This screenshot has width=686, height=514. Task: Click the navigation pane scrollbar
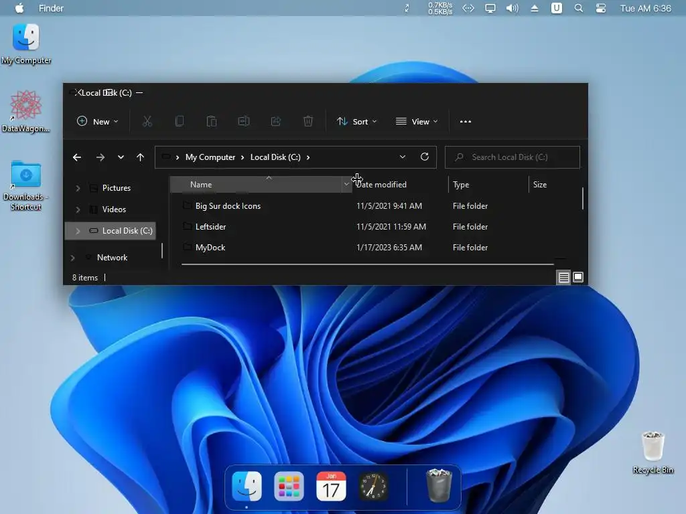pyautogui.click(x=162, y=251)
